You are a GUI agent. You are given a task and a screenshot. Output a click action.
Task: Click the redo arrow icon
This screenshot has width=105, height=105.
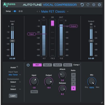click(88, 5)
